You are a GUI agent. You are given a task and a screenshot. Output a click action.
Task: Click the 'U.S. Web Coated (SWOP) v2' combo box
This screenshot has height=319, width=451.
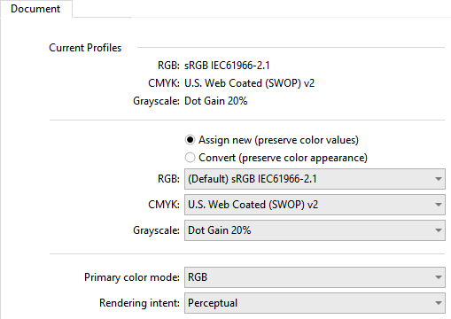click(x=315, y=205)
